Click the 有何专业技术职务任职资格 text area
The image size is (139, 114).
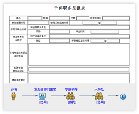(79, 54)
